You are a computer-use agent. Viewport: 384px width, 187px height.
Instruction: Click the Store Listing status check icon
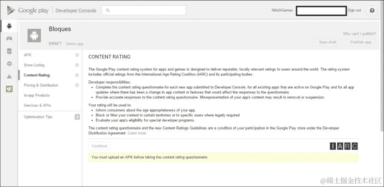click(77, 65)
